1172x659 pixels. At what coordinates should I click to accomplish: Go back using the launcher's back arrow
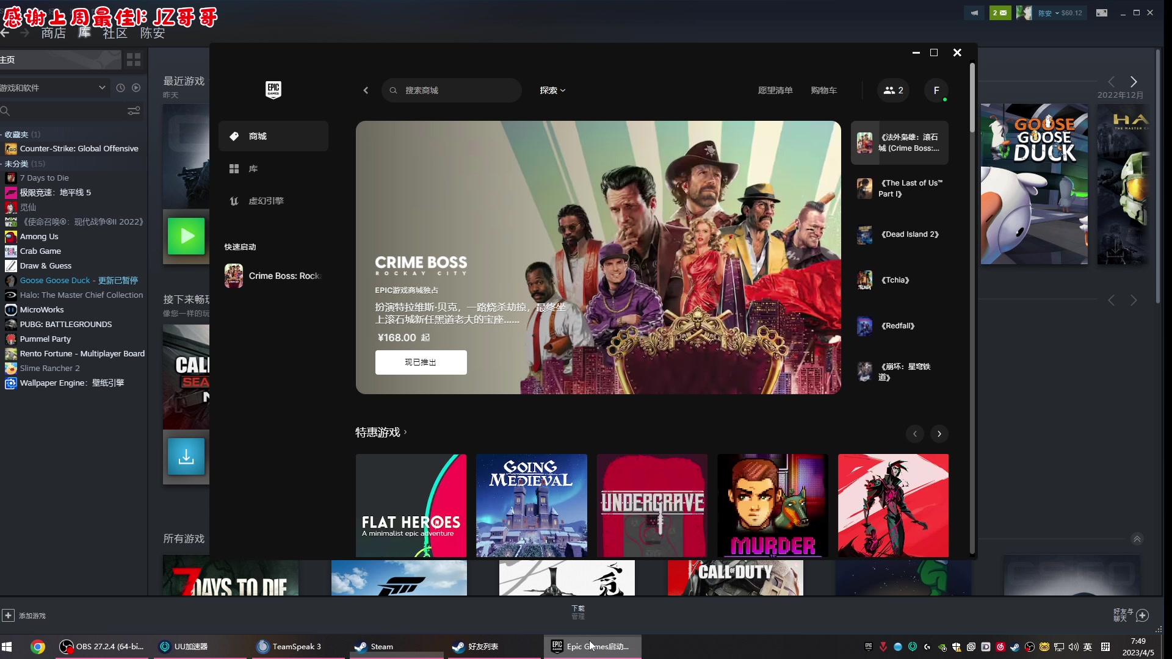(x=366, y=90)
